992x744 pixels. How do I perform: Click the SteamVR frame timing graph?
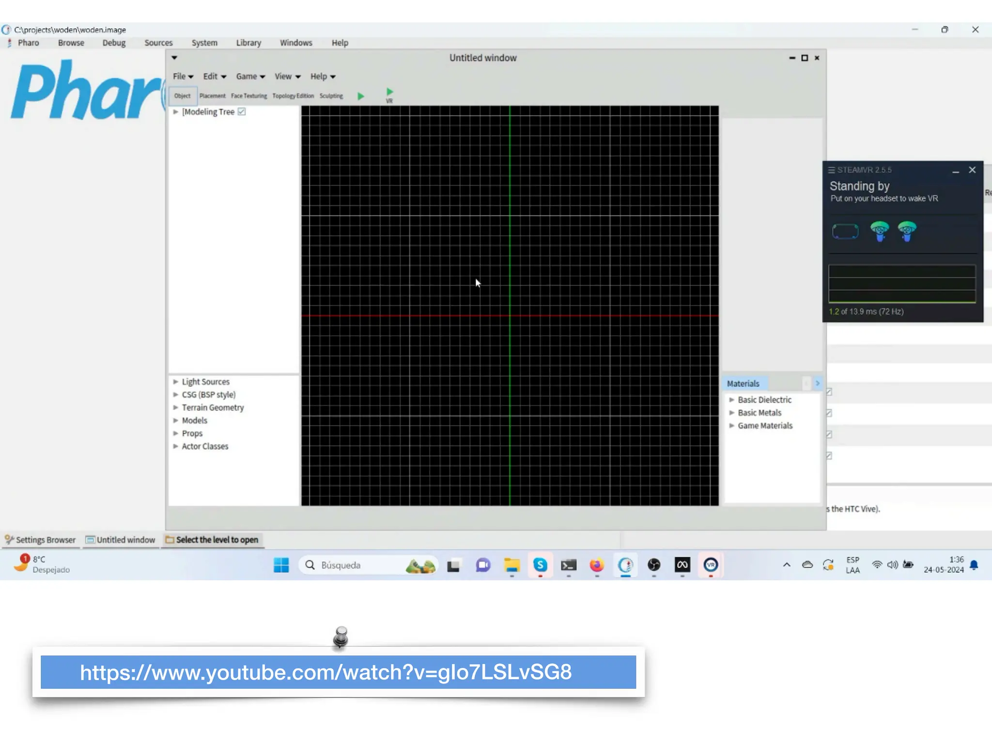click(x=902, y=284)
